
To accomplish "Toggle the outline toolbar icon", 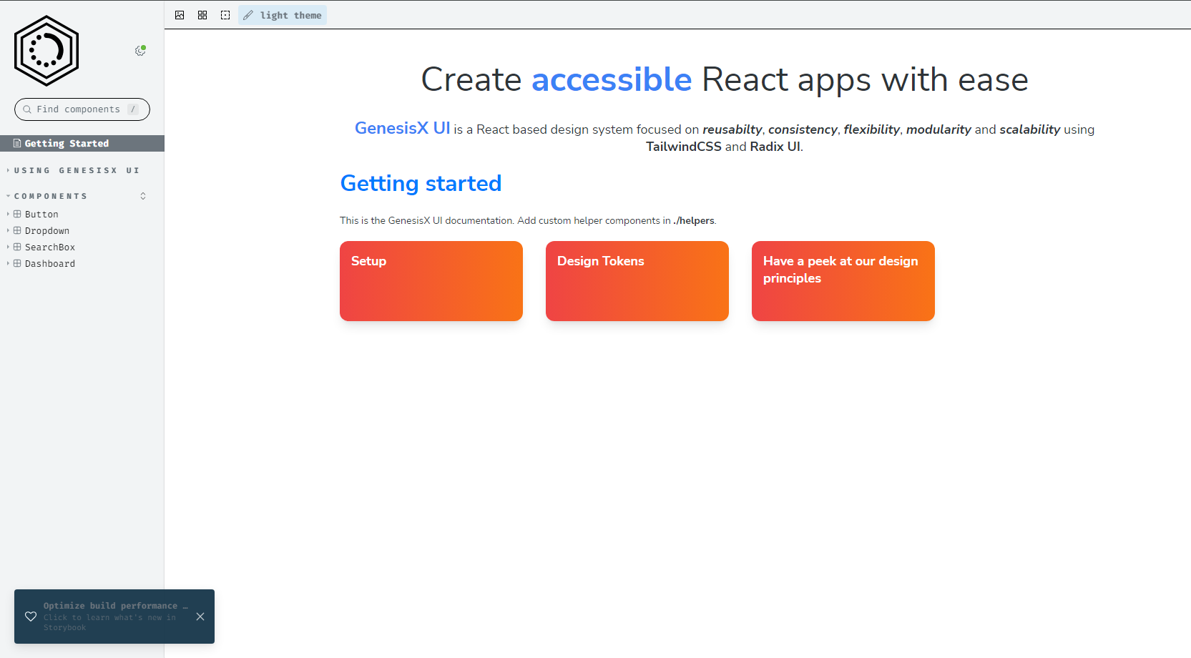I will tap(225, 15).
